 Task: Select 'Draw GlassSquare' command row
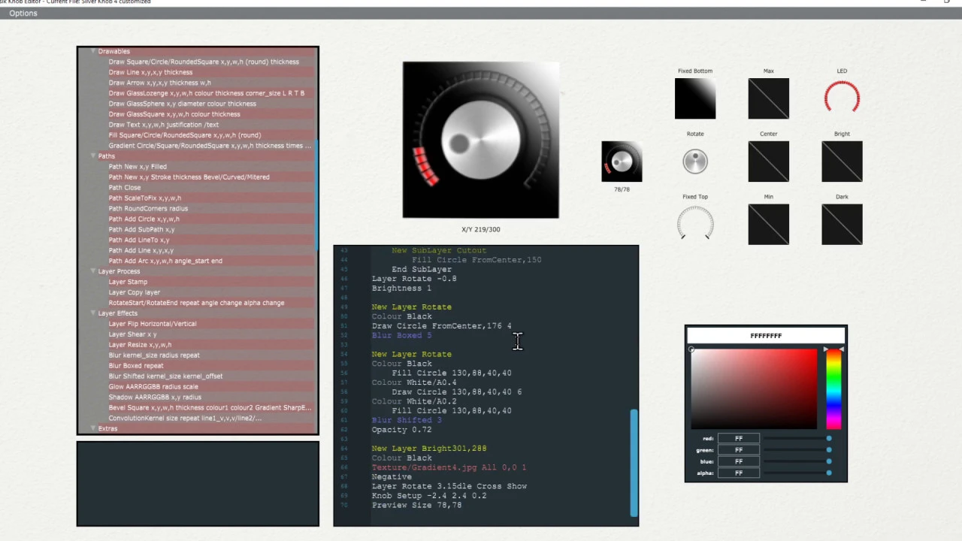(x=174, y=114)
